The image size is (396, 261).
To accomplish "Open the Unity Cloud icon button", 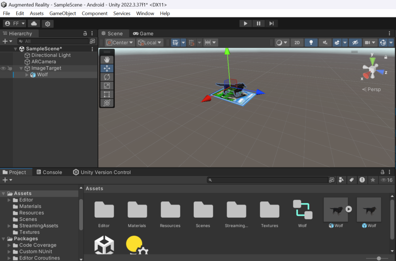I will click(34, 24).
